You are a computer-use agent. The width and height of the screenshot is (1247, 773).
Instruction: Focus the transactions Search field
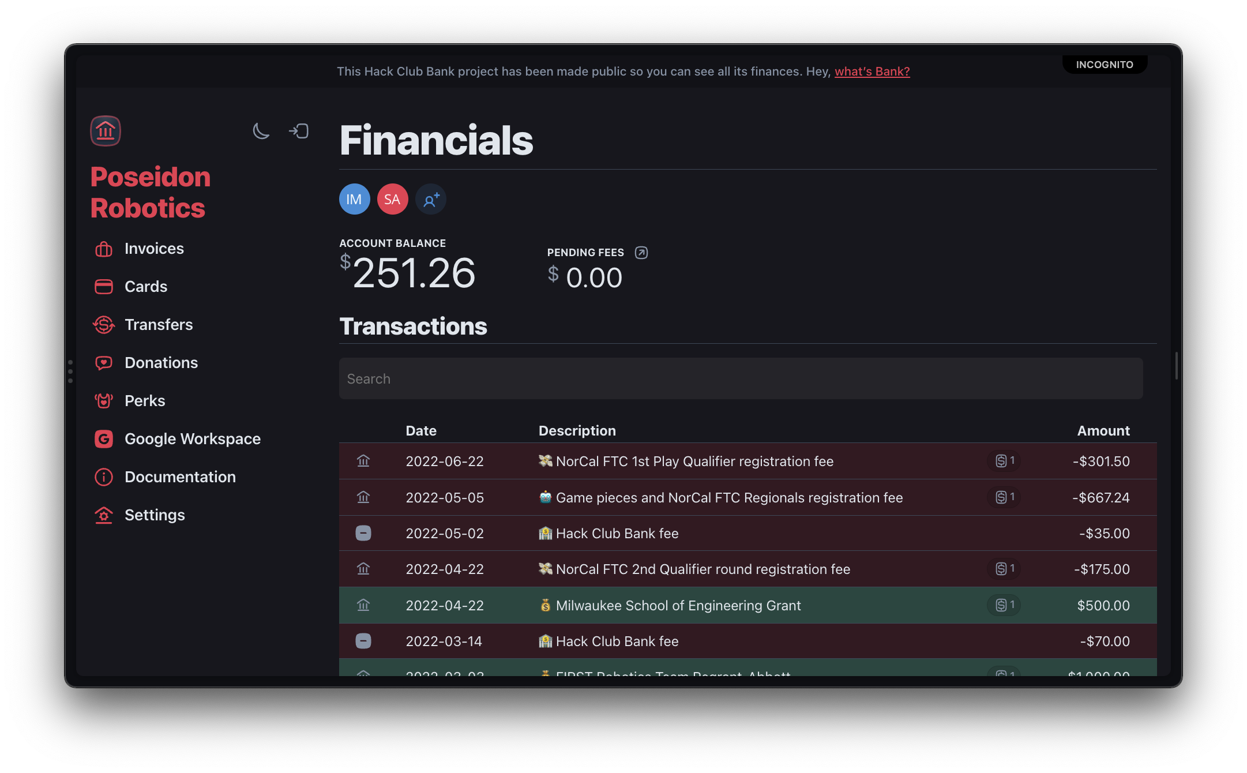(741, 378)
